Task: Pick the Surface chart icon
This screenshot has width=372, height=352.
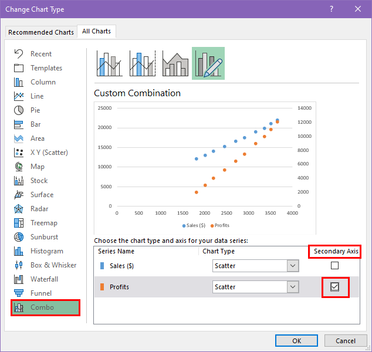Action: 19,195
